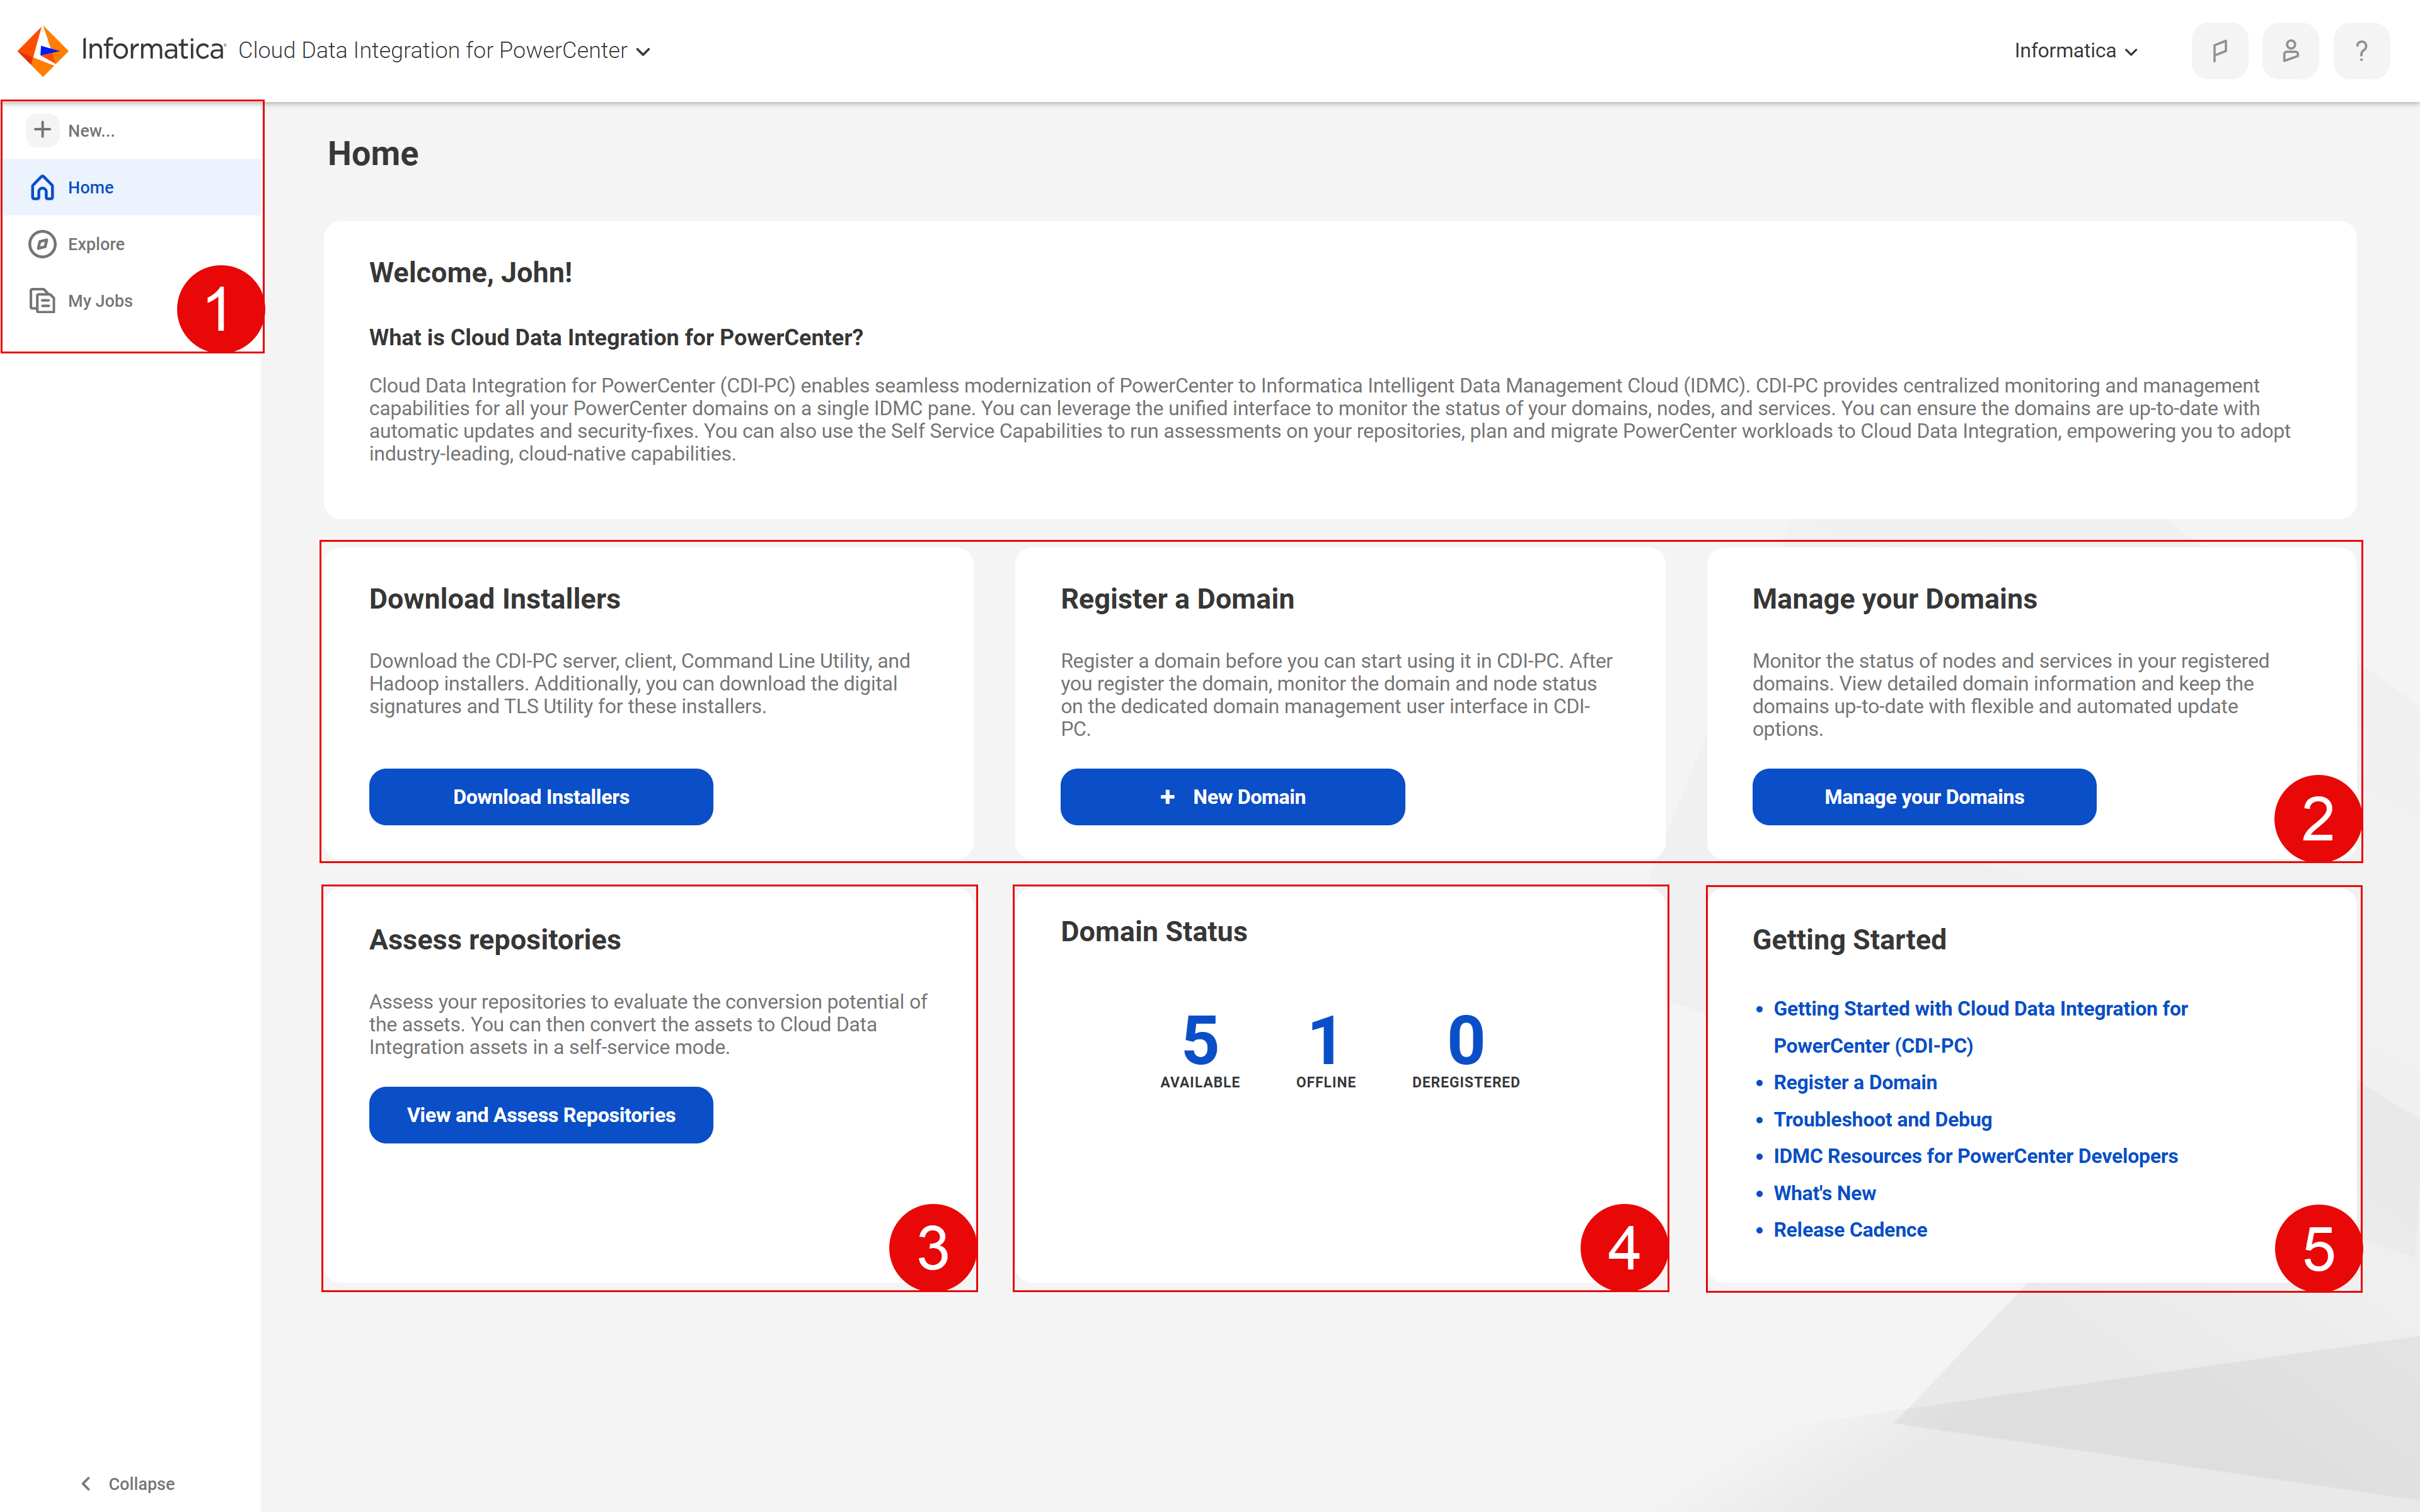Click the My Jobs document icon

pos(42,301)
